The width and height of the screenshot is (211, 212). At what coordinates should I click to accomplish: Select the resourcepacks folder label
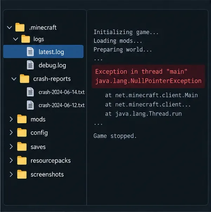[51, 161]
